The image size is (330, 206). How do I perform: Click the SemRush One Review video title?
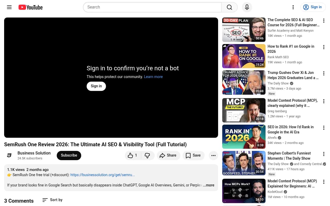(95, 144)
